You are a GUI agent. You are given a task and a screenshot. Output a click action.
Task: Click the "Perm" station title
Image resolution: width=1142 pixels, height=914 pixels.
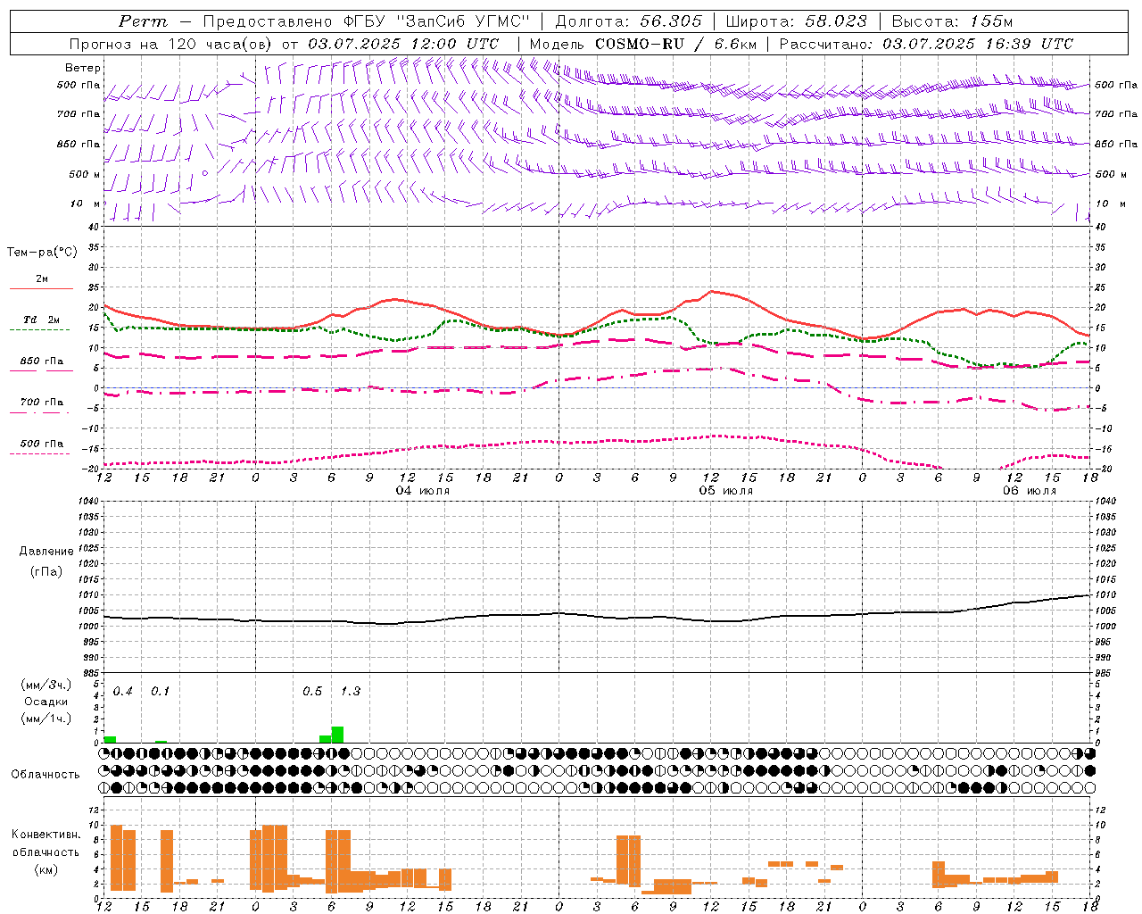click(143, 21)
